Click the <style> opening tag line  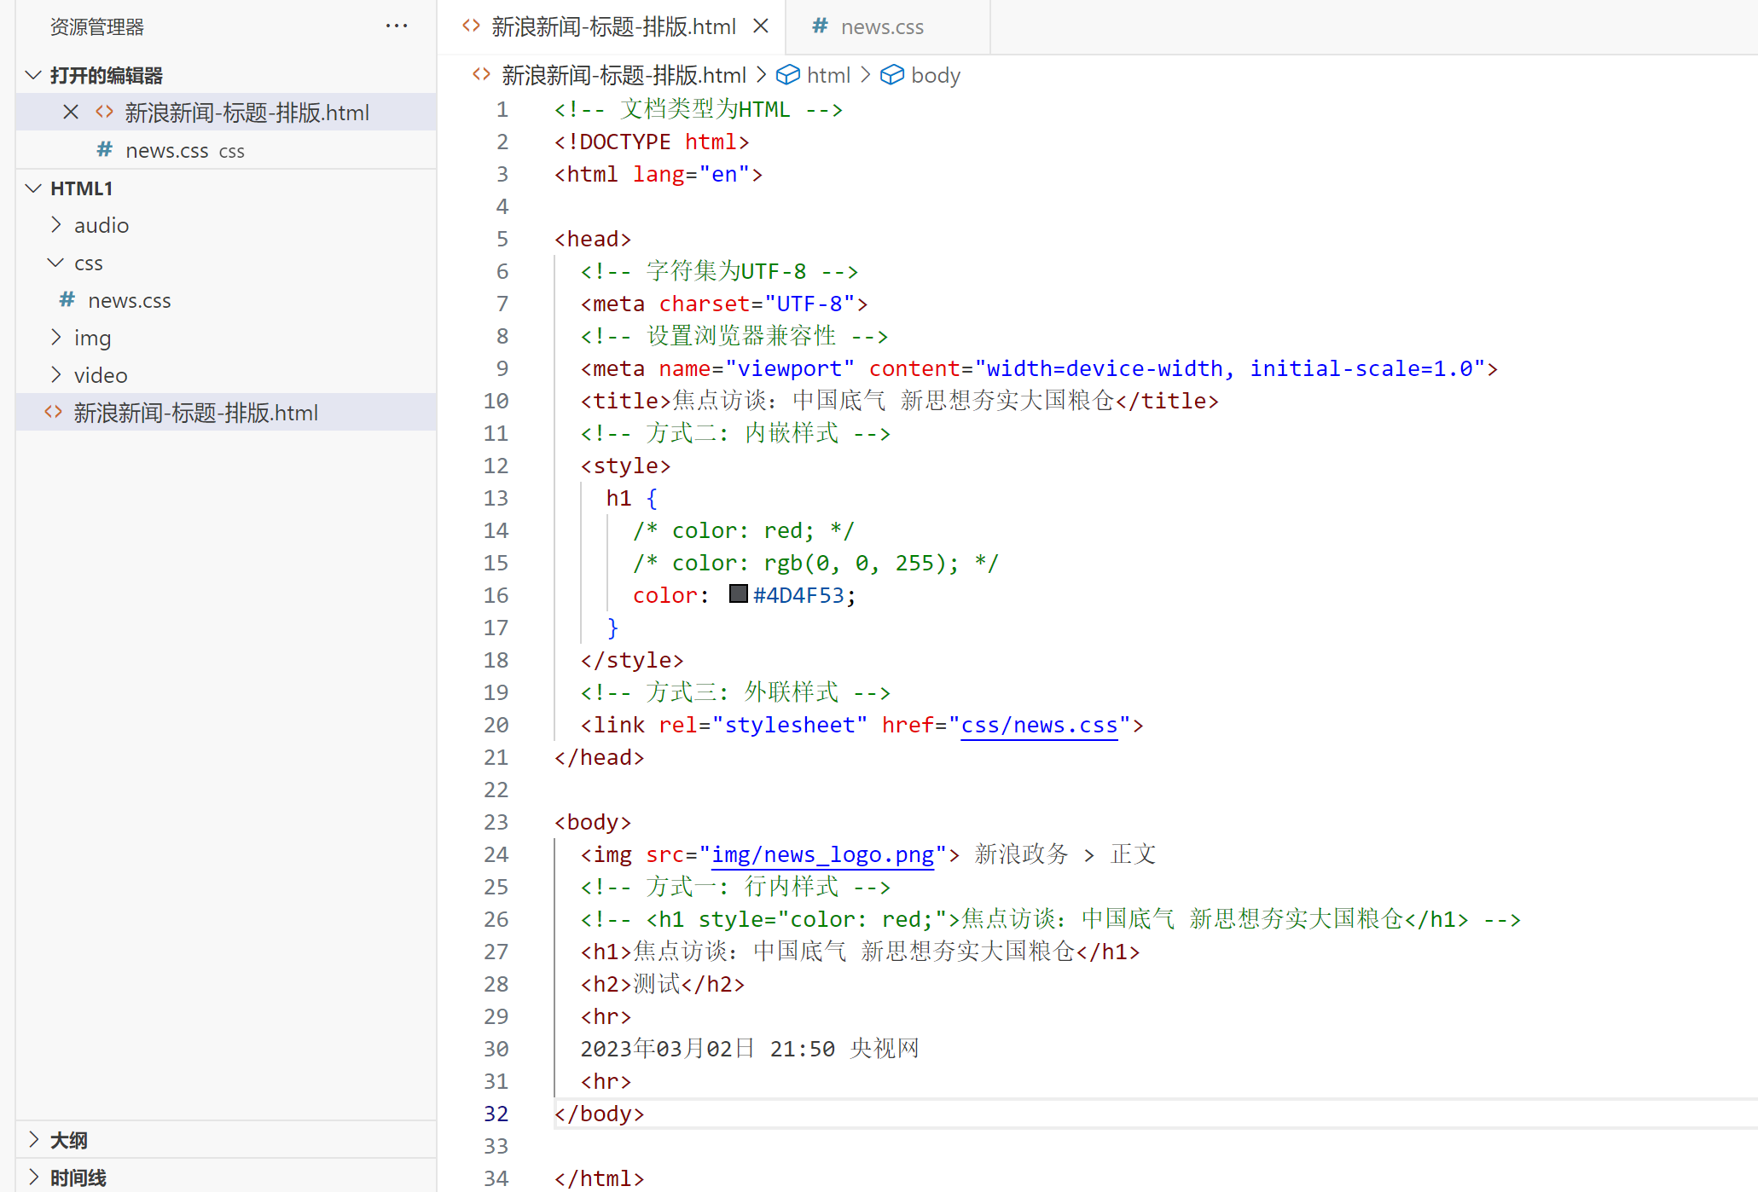[625, 466]
